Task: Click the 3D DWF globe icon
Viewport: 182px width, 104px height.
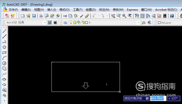Action: click(58, 16)
